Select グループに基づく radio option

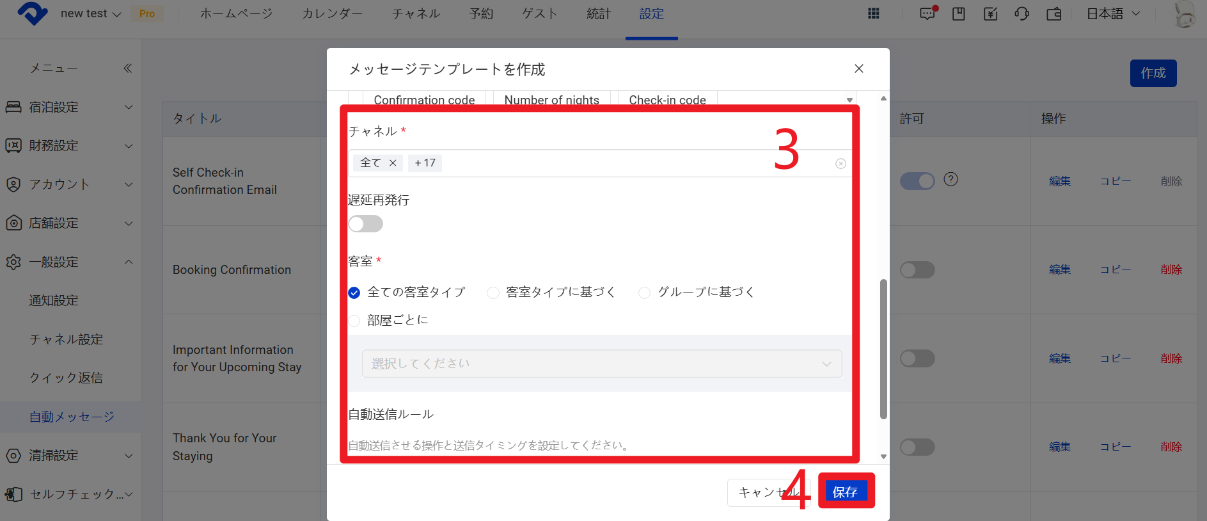point(645,293)
